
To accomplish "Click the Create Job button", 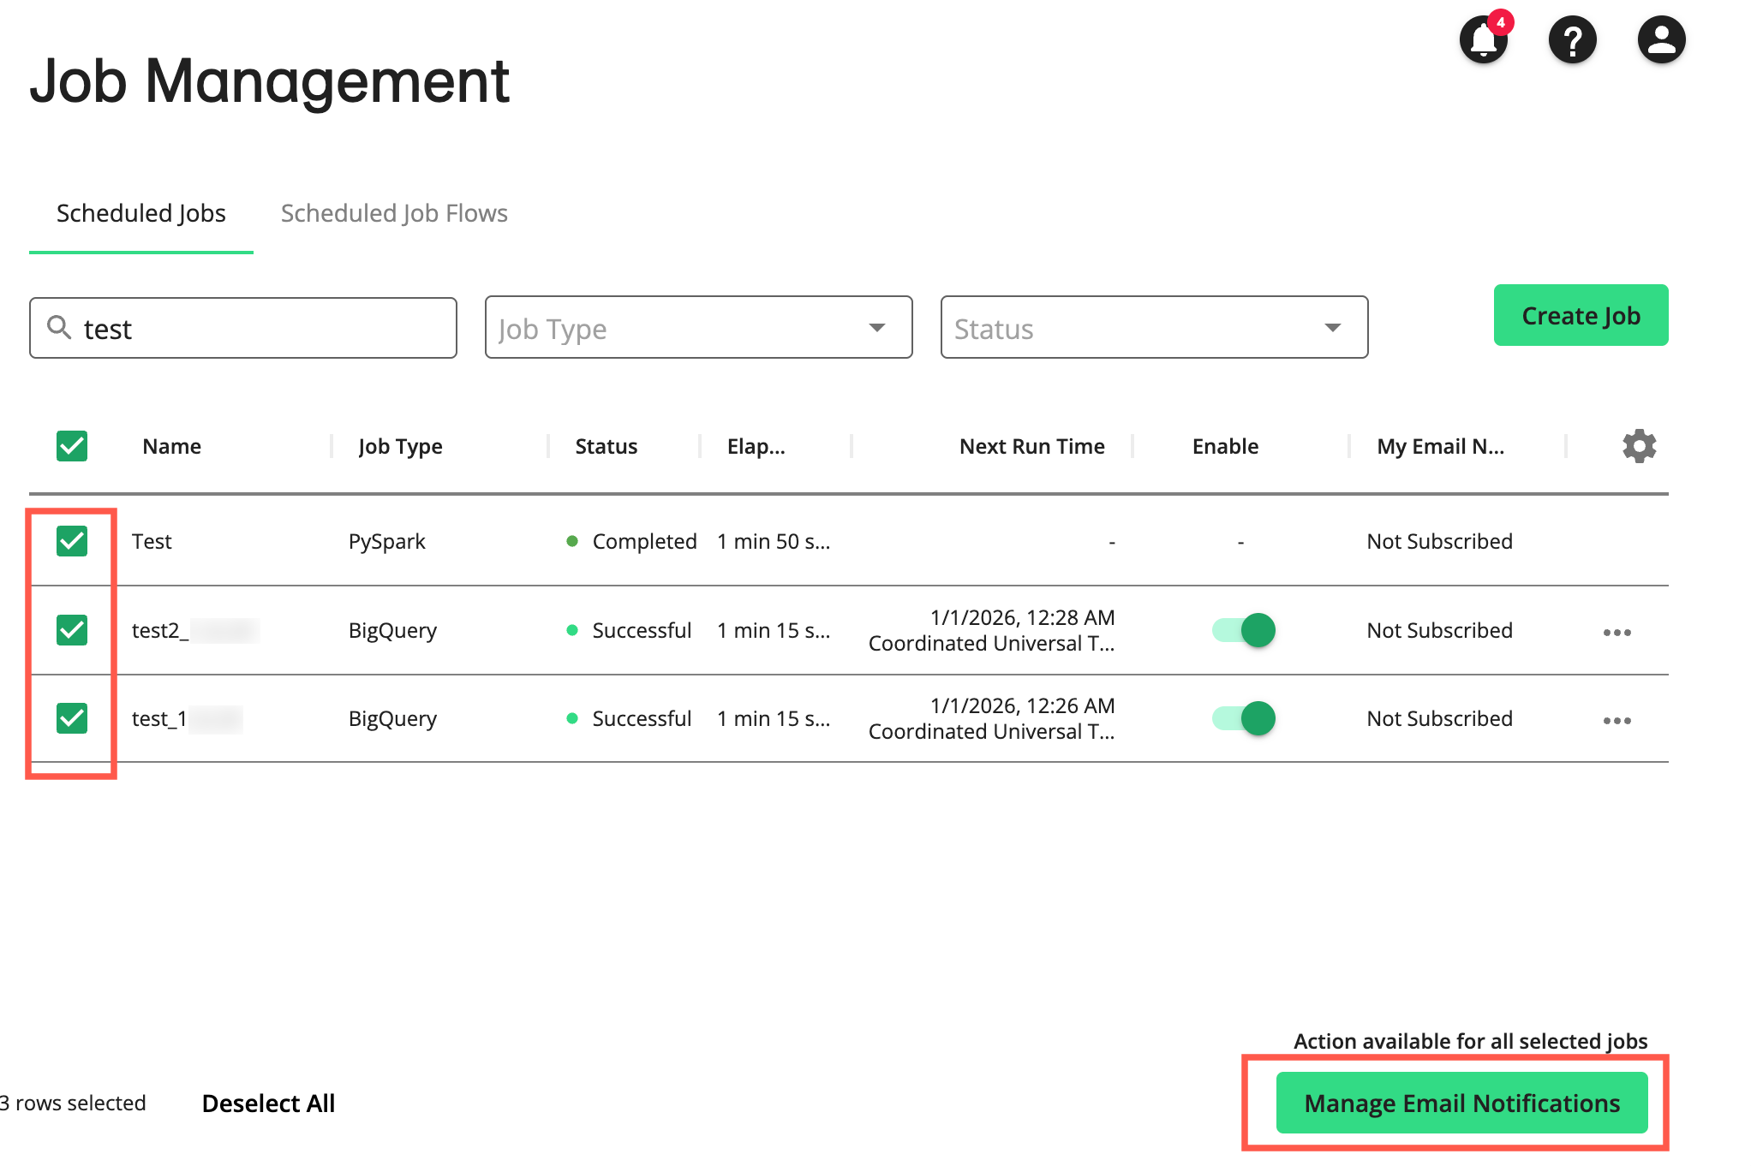I will (x=1580, y=315).
